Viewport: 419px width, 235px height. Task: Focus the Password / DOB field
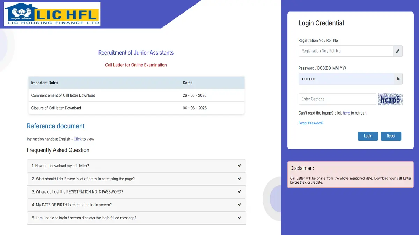346,79
